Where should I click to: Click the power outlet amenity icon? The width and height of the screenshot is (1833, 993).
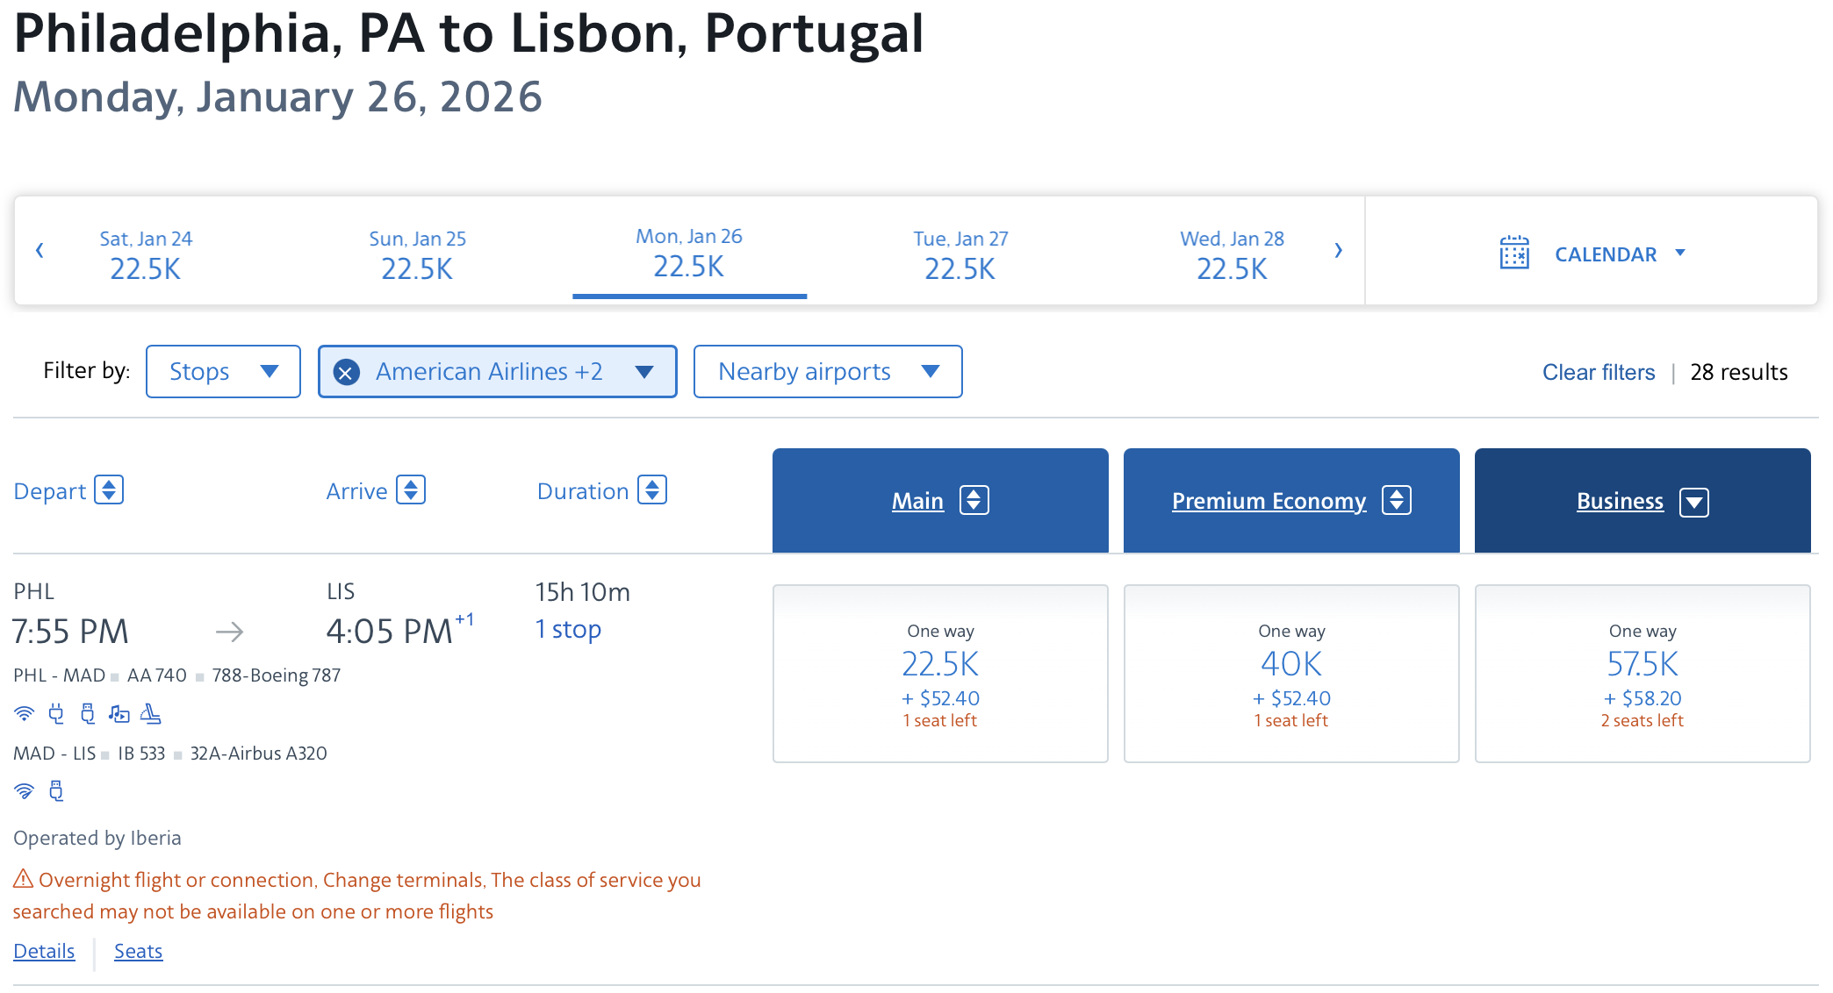pos(56,714)
